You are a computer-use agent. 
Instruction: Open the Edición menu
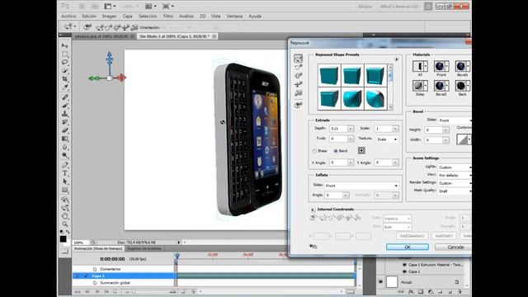[x=89, y=16]
